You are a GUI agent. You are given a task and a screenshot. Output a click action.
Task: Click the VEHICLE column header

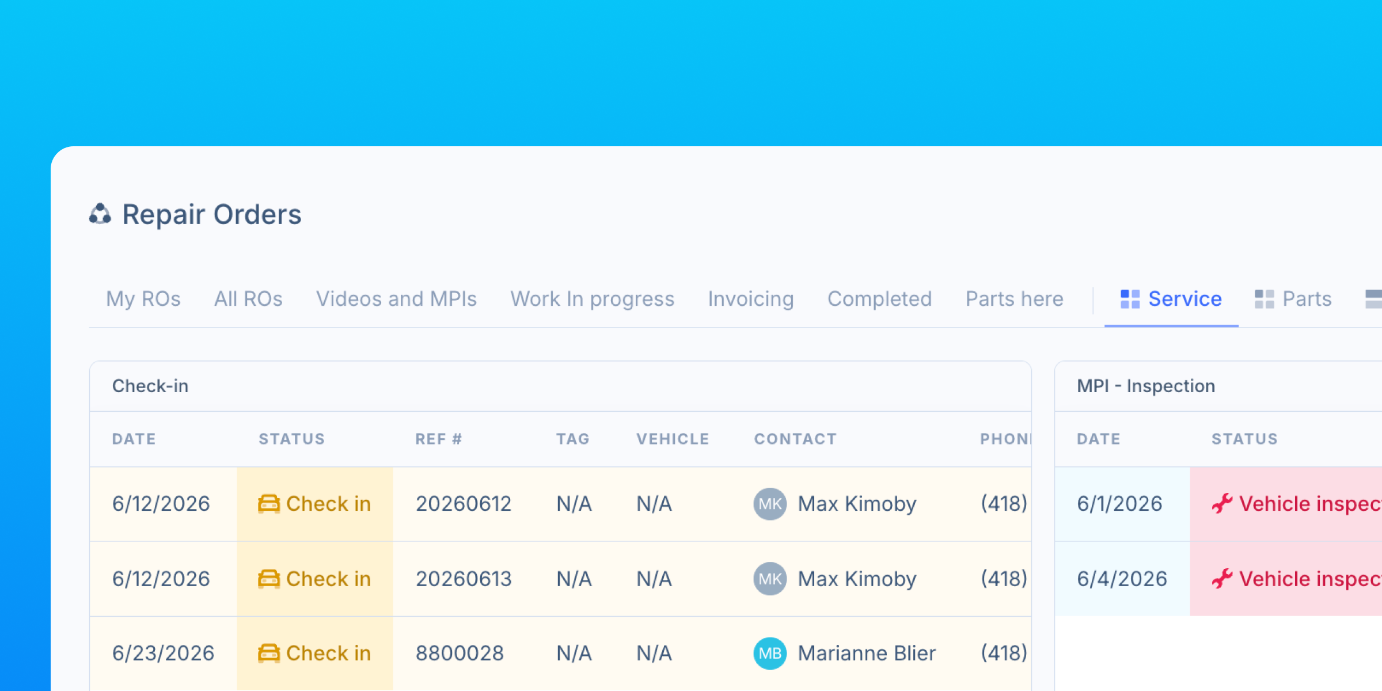click(x=673, y=439)
